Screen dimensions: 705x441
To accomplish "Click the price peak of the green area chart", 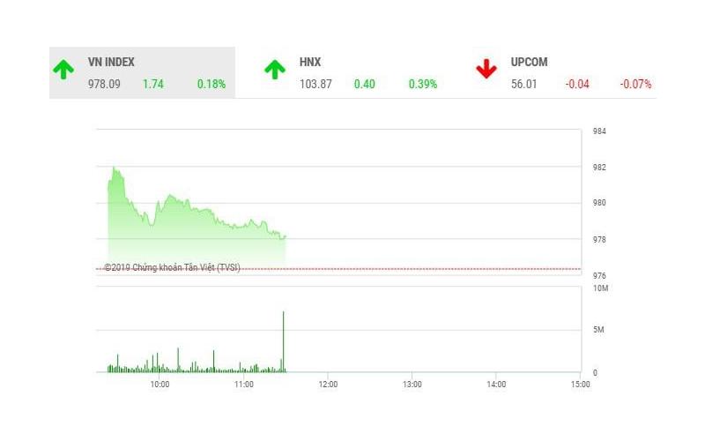I will 113,167.
